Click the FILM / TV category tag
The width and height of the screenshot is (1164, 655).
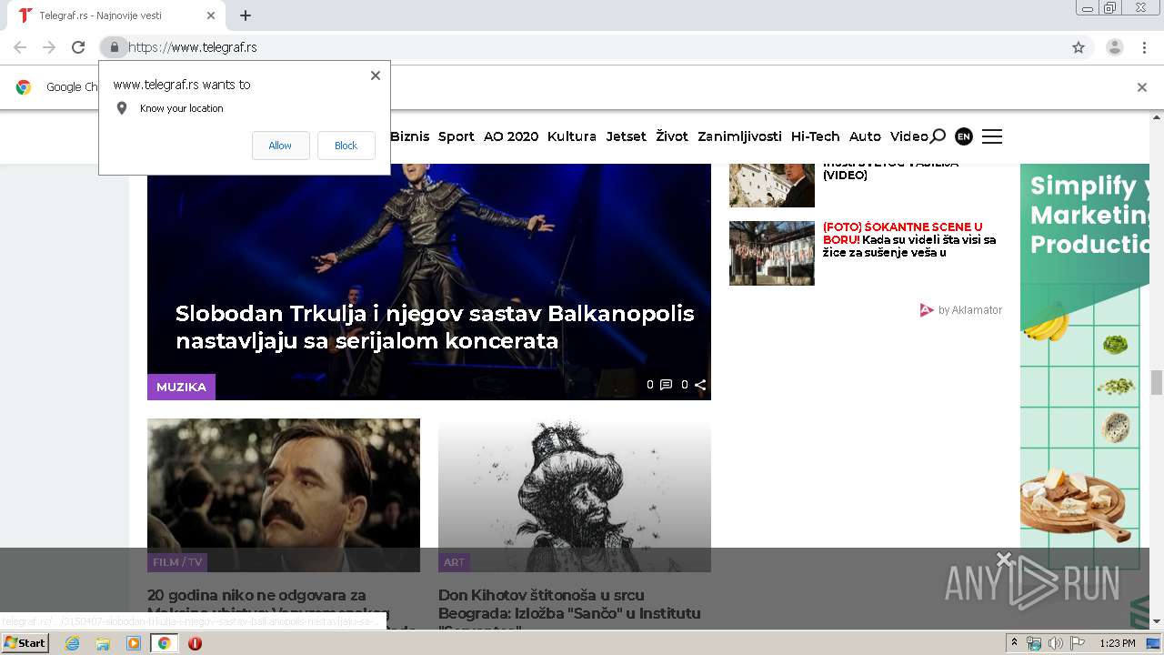(177, 562)
